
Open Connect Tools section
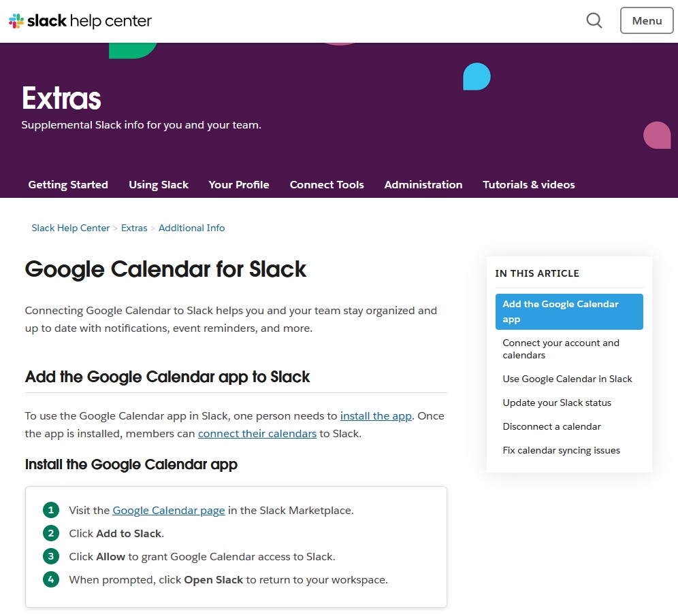click(x=327, y=185)
